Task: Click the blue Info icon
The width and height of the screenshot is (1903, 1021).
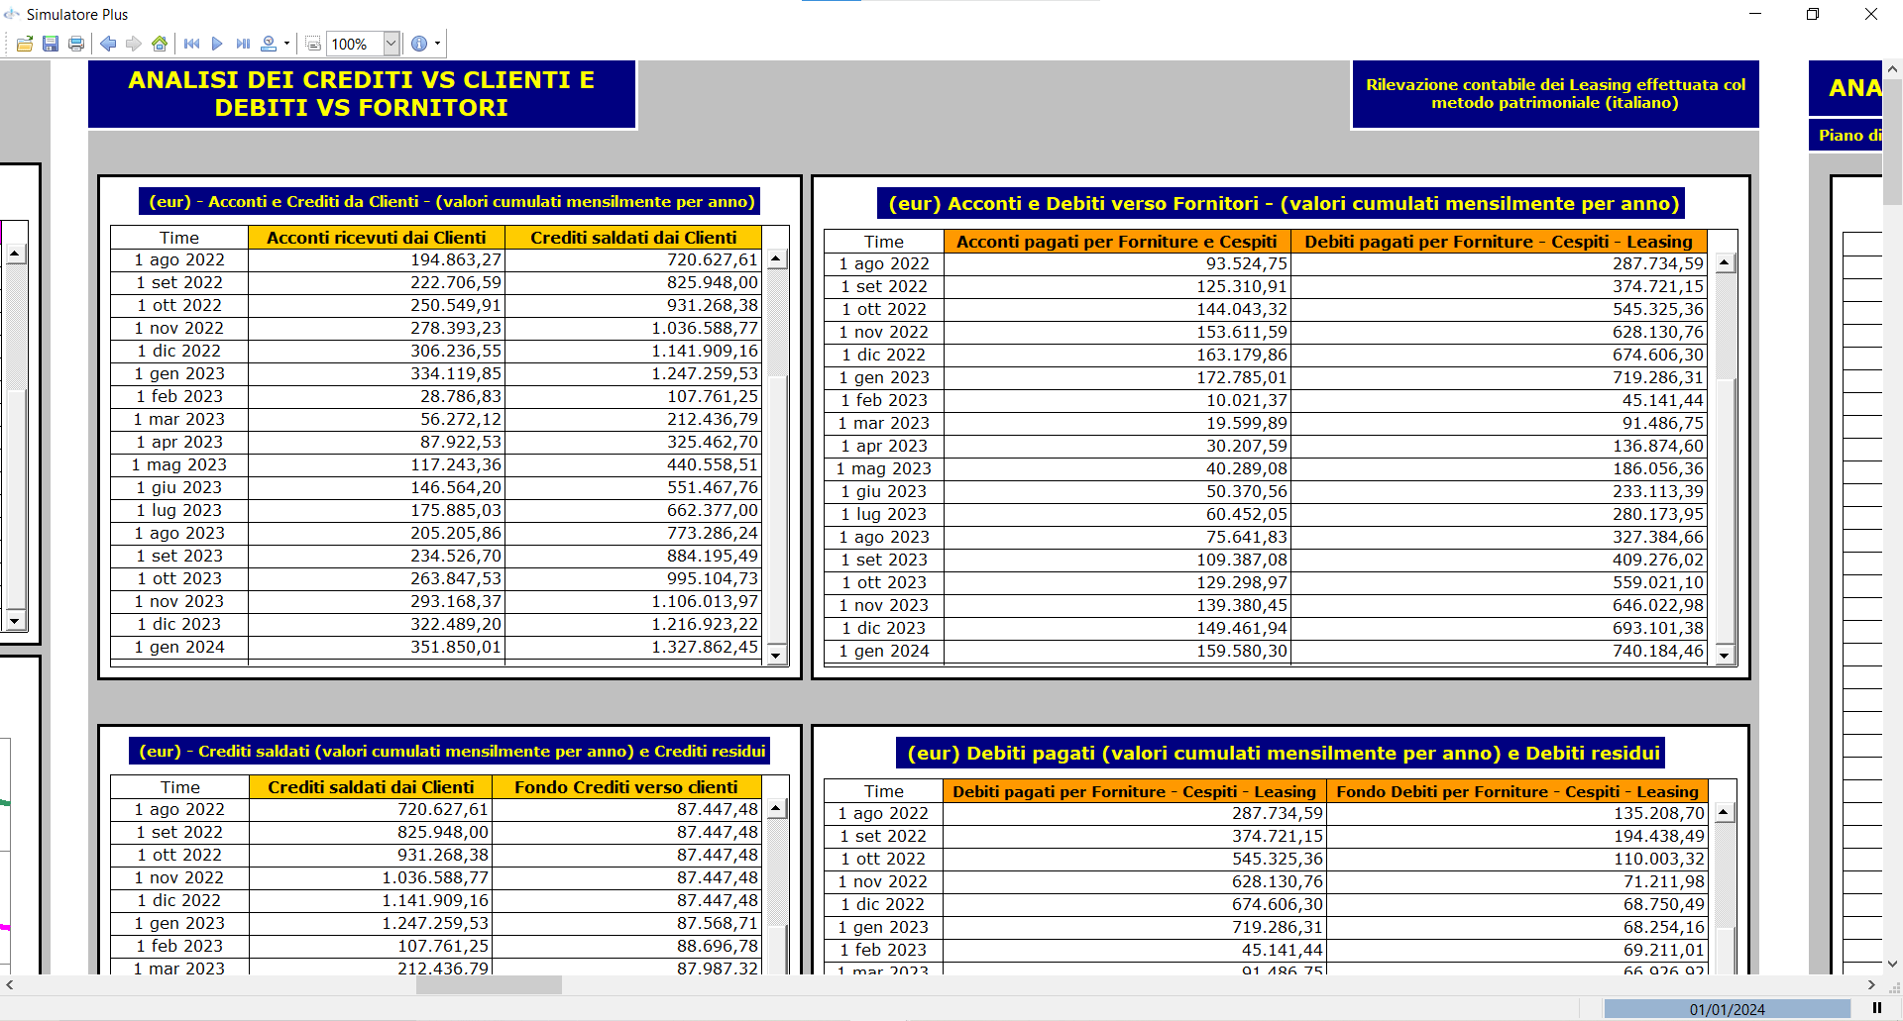Action: click(x=419, y=44)
